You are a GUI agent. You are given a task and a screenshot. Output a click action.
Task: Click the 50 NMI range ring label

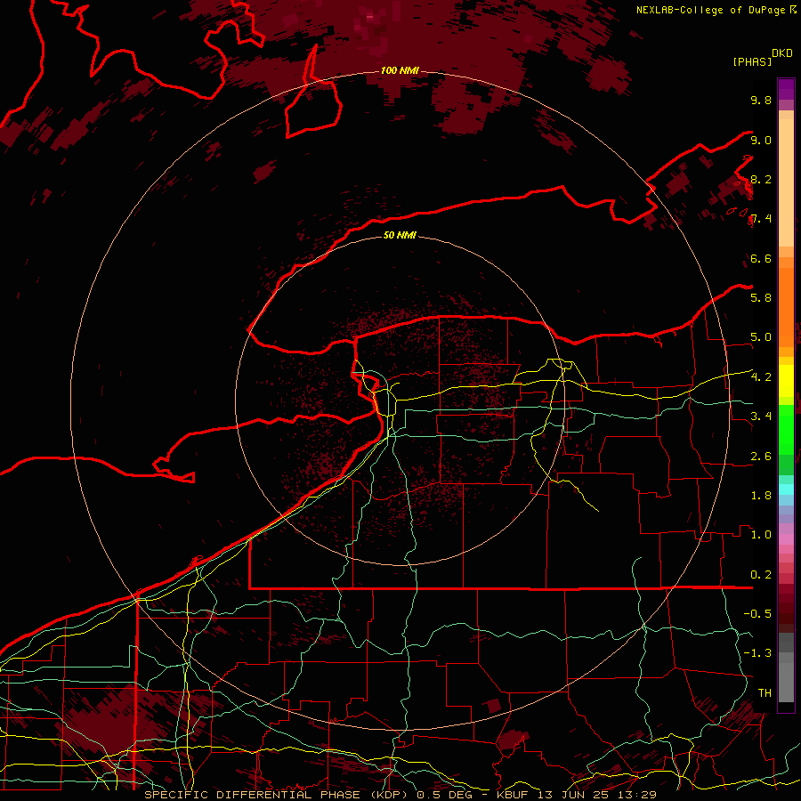click(400, 235)
